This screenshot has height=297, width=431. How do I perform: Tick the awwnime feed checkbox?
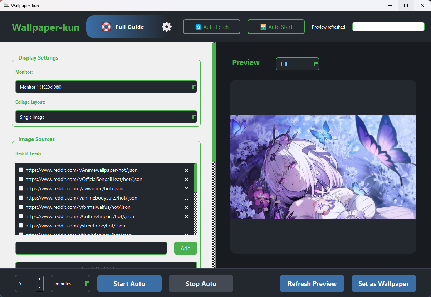21,188
